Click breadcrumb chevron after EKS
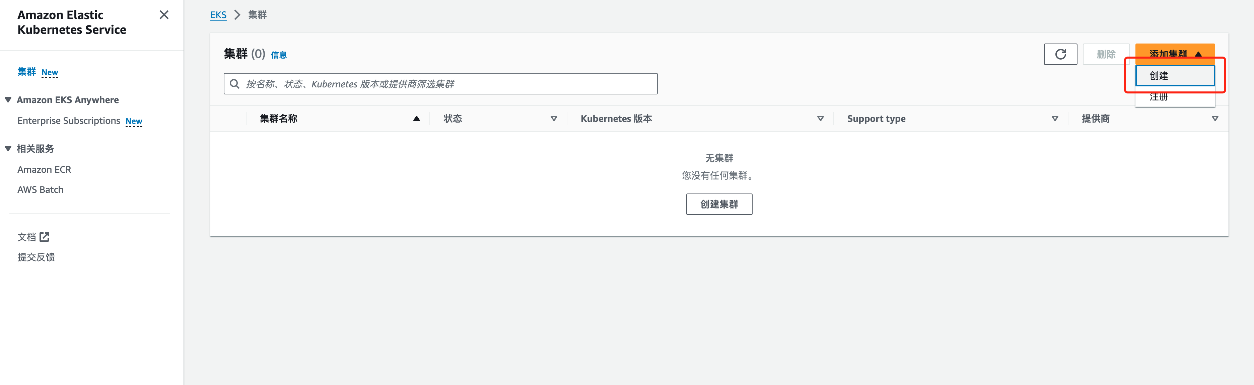 coord(237,15)
